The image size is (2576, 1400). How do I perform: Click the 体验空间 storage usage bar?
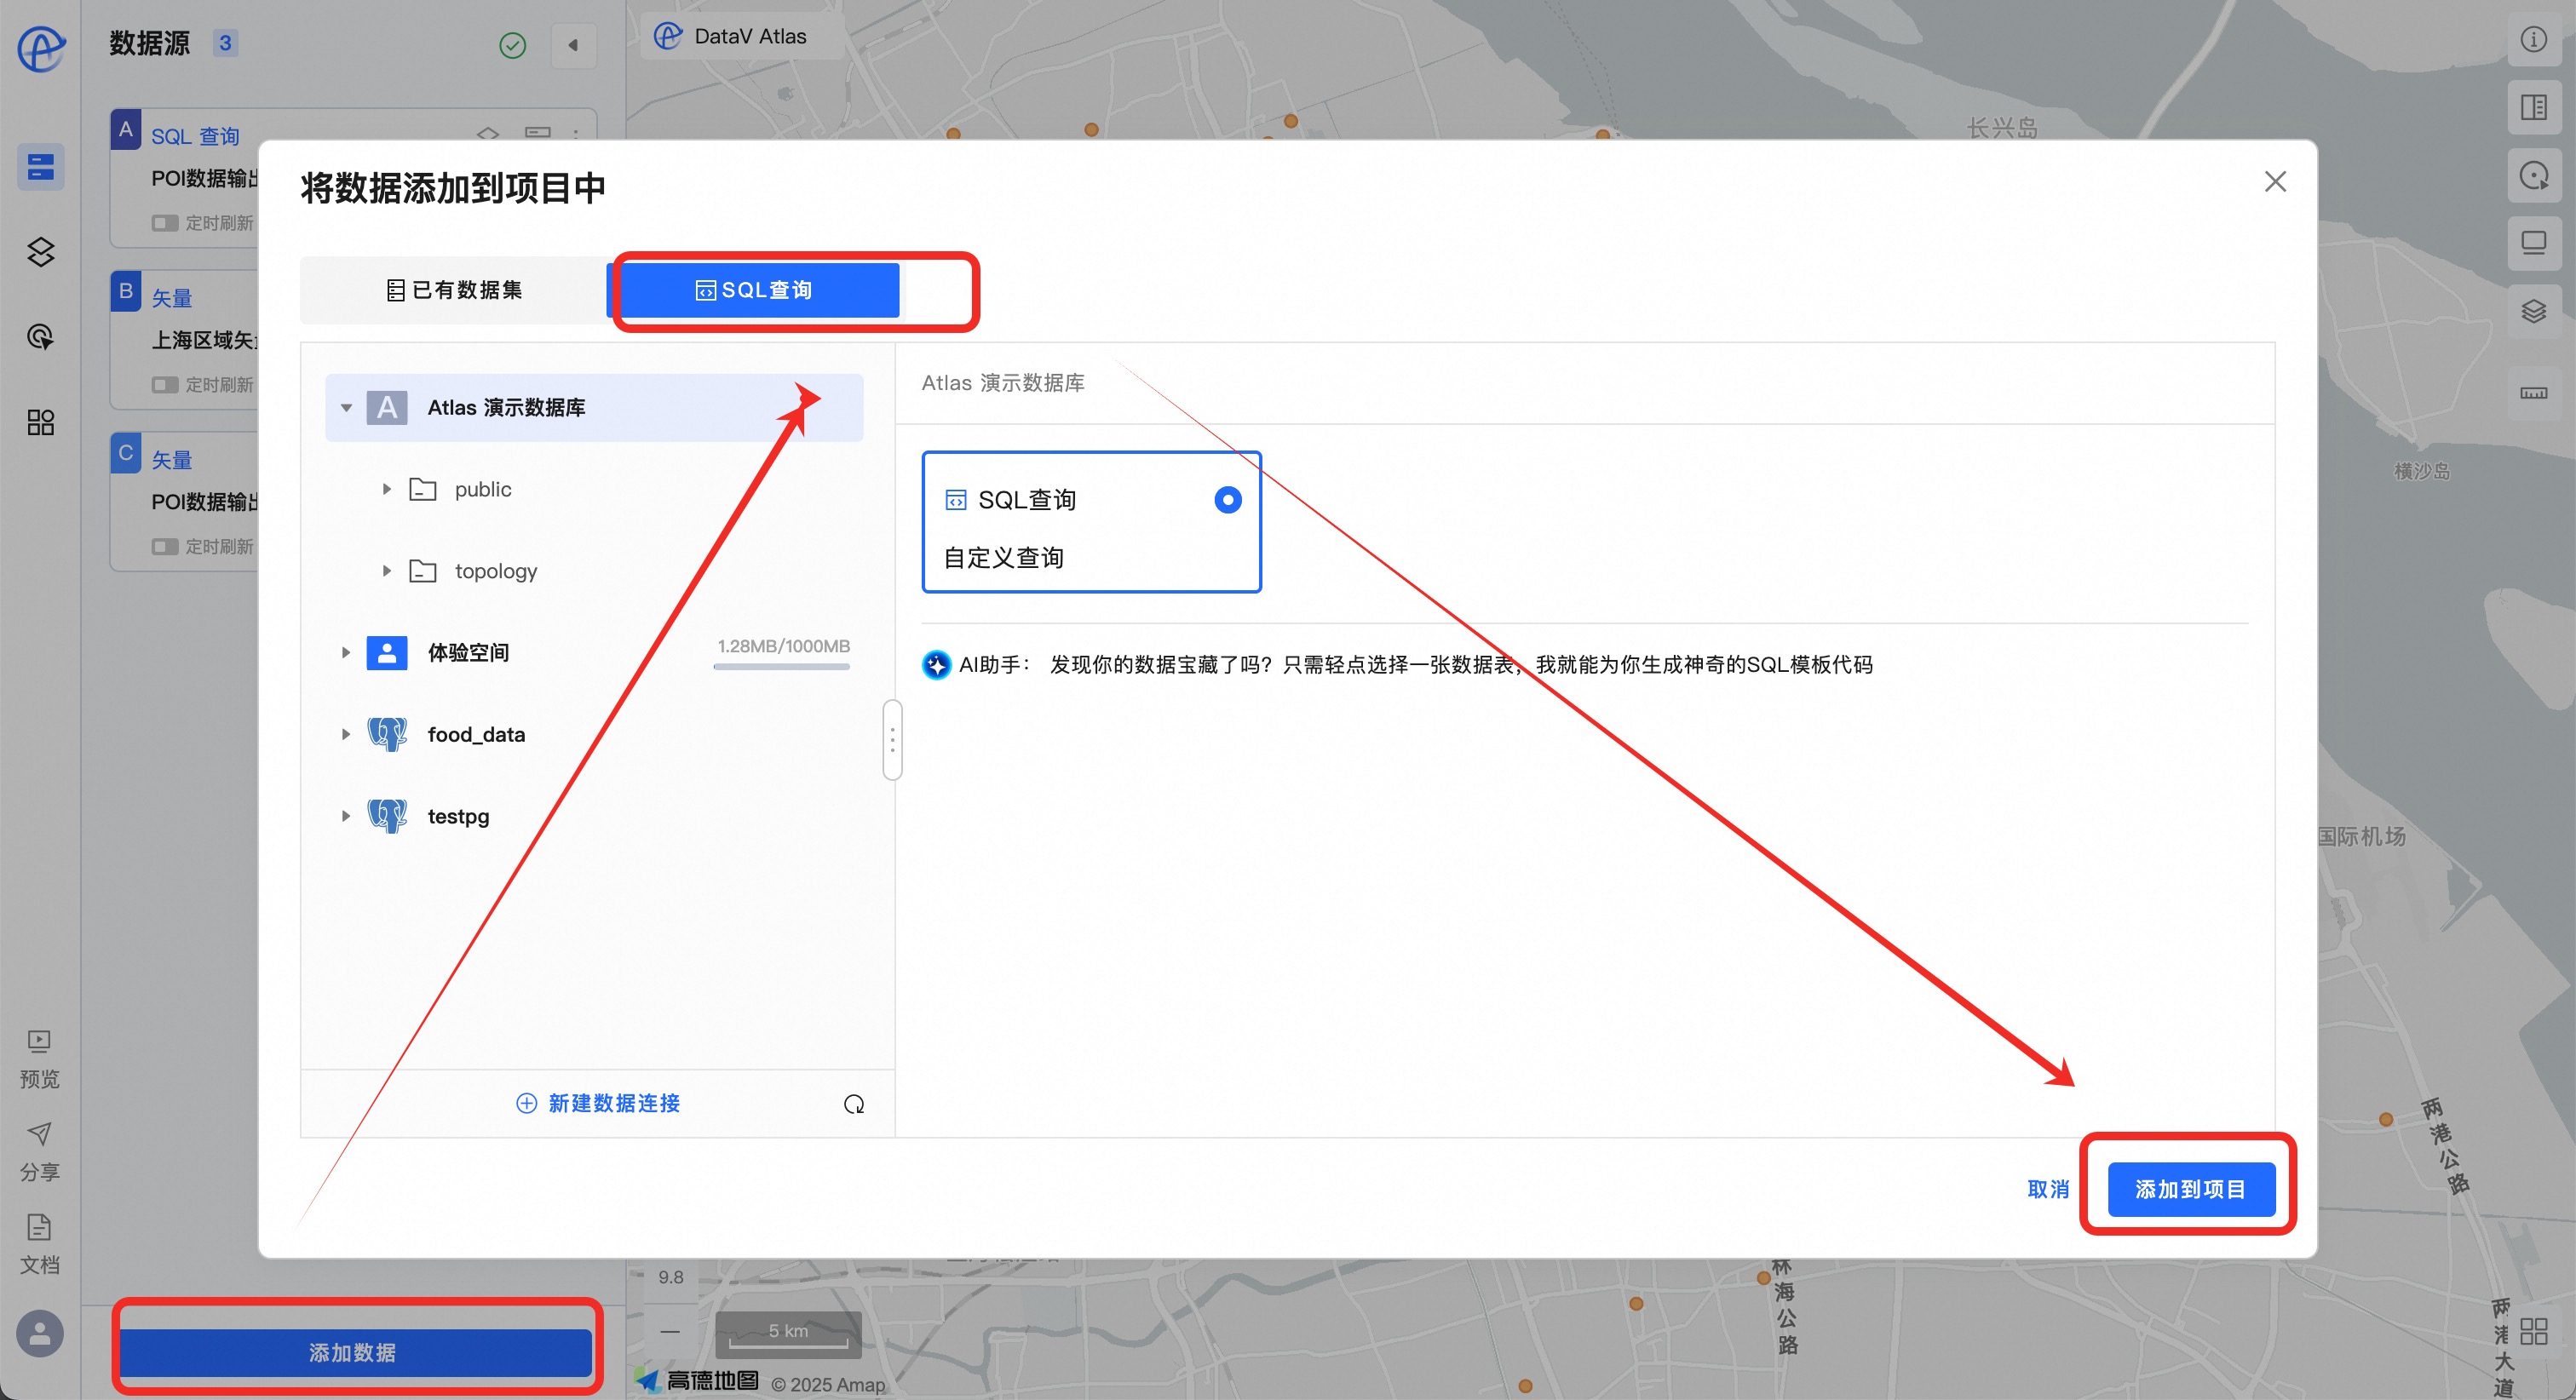coord(782,666)
